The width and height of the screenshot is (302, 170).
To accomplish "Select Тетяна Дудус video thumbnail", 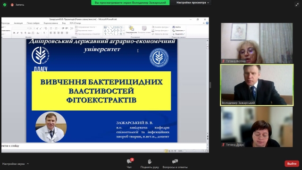I will [x=257, y=127].
